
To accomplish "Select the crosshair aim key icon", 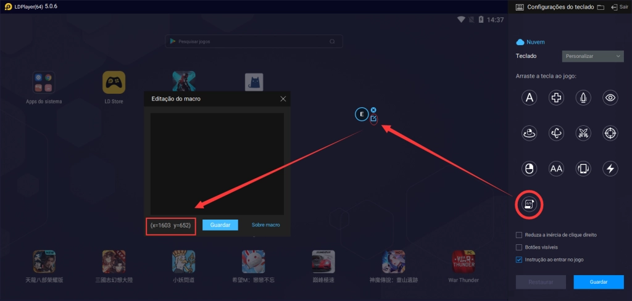I will 610,133.
